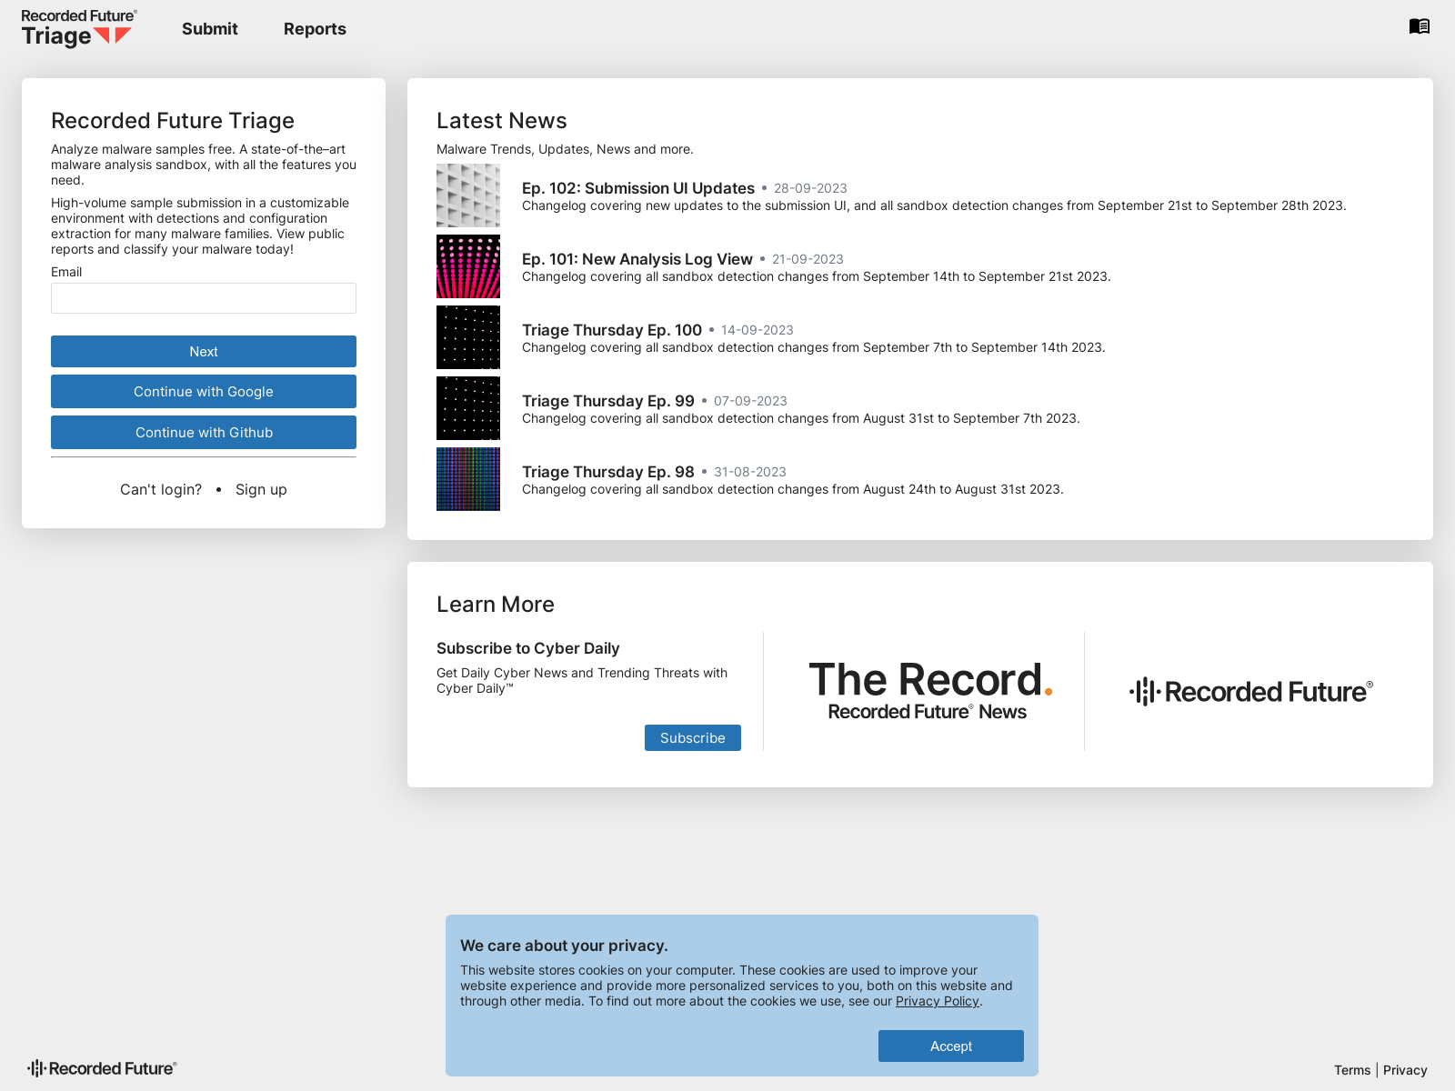Open the Ep. 102 grey cubes thumbnail

click(468, 195)
